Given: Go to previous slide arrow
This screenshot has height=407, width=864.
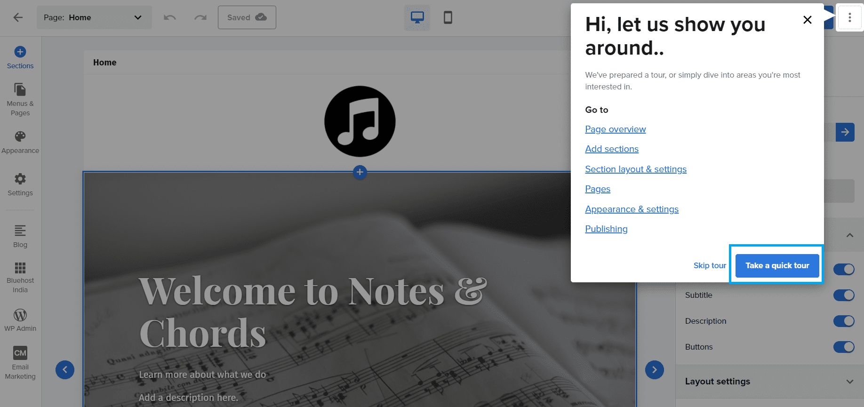Looking at the screenshot, I should [65, 370].
